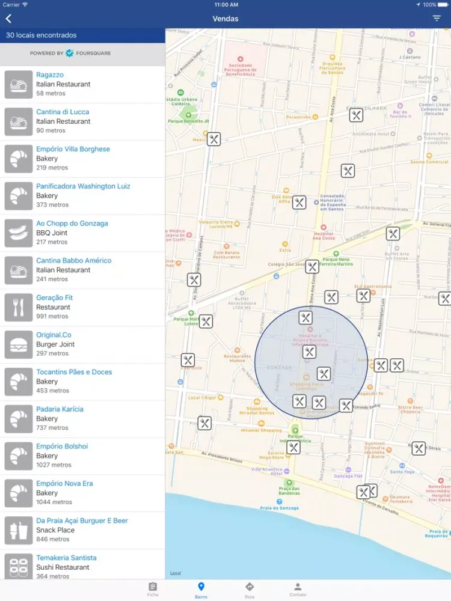Image resolution: width=451 pixels, height=601 pixels.
Task: Choose Empório Bolshoi bakery
Action: point(82,456)
